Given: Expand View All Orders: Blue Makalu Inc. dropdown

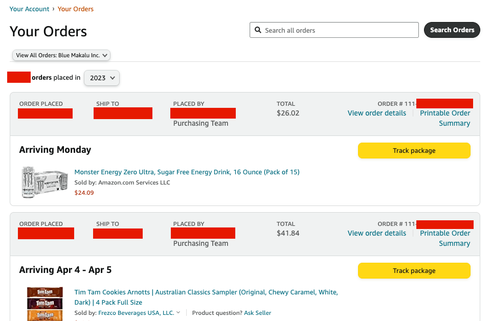Looking at the screenshot, I should (x=61, y=55).
